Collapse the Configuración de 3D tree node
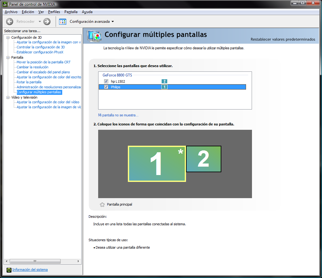This screenshot has width=322, height=278. 8,37
